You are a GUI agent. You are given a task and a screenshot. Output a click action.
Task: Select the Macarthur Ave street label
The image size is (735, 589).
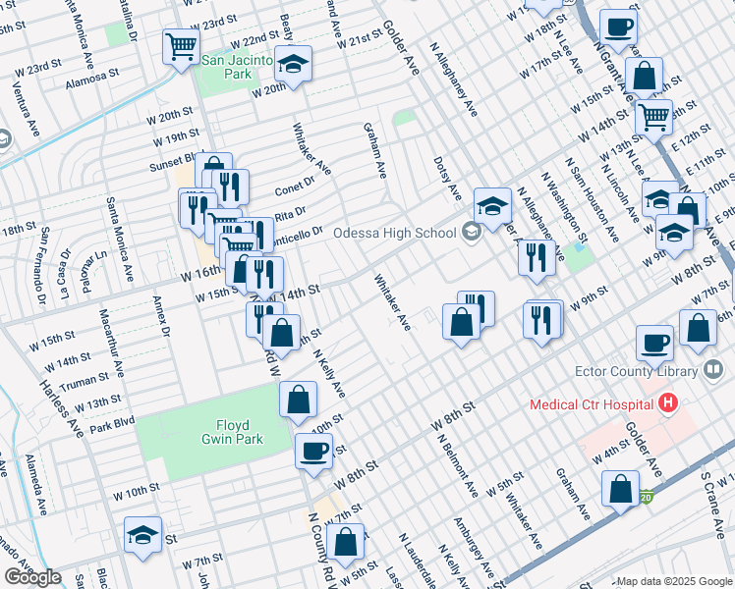click(x=112, y=344)
